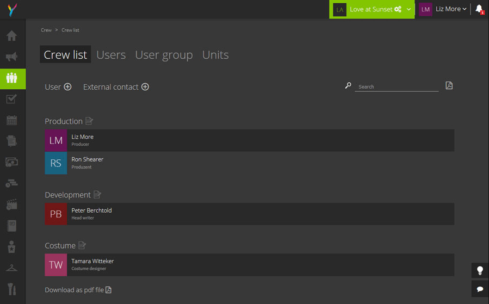The width and height of the screenshot is (489, 304).
Task: Click the PDF export icon beside Search
Action: pos(449,85)
